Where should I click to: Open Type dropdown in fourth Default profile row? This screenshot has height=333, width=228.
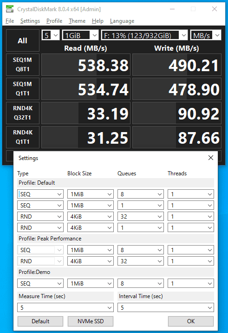[x=40, y=228]
